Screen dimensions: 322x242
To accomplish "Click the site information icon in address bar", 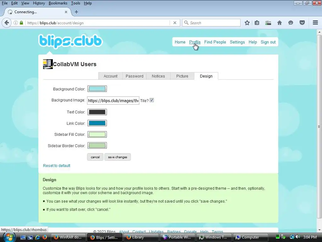I will (16, 23).
